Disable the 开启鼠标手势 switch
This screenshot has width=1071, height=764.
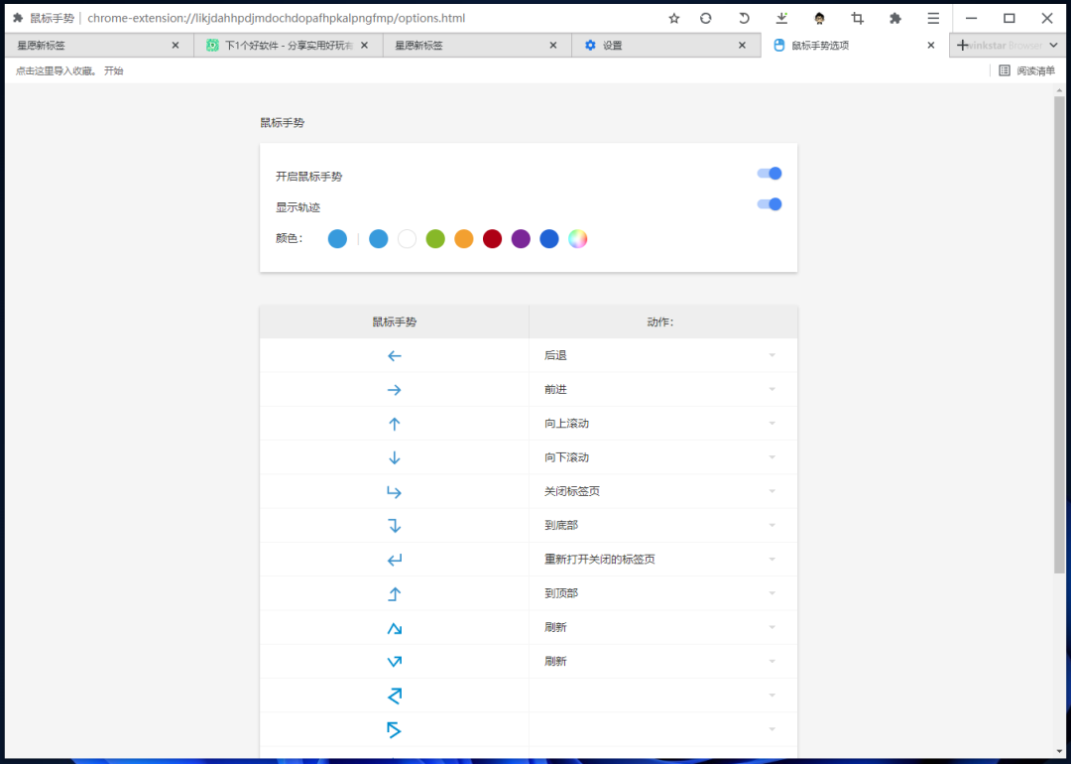769,173
